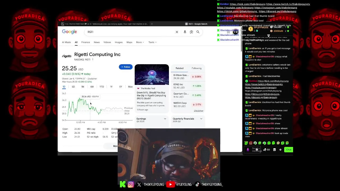Select the 1D chart range

(x=64, y=87)
